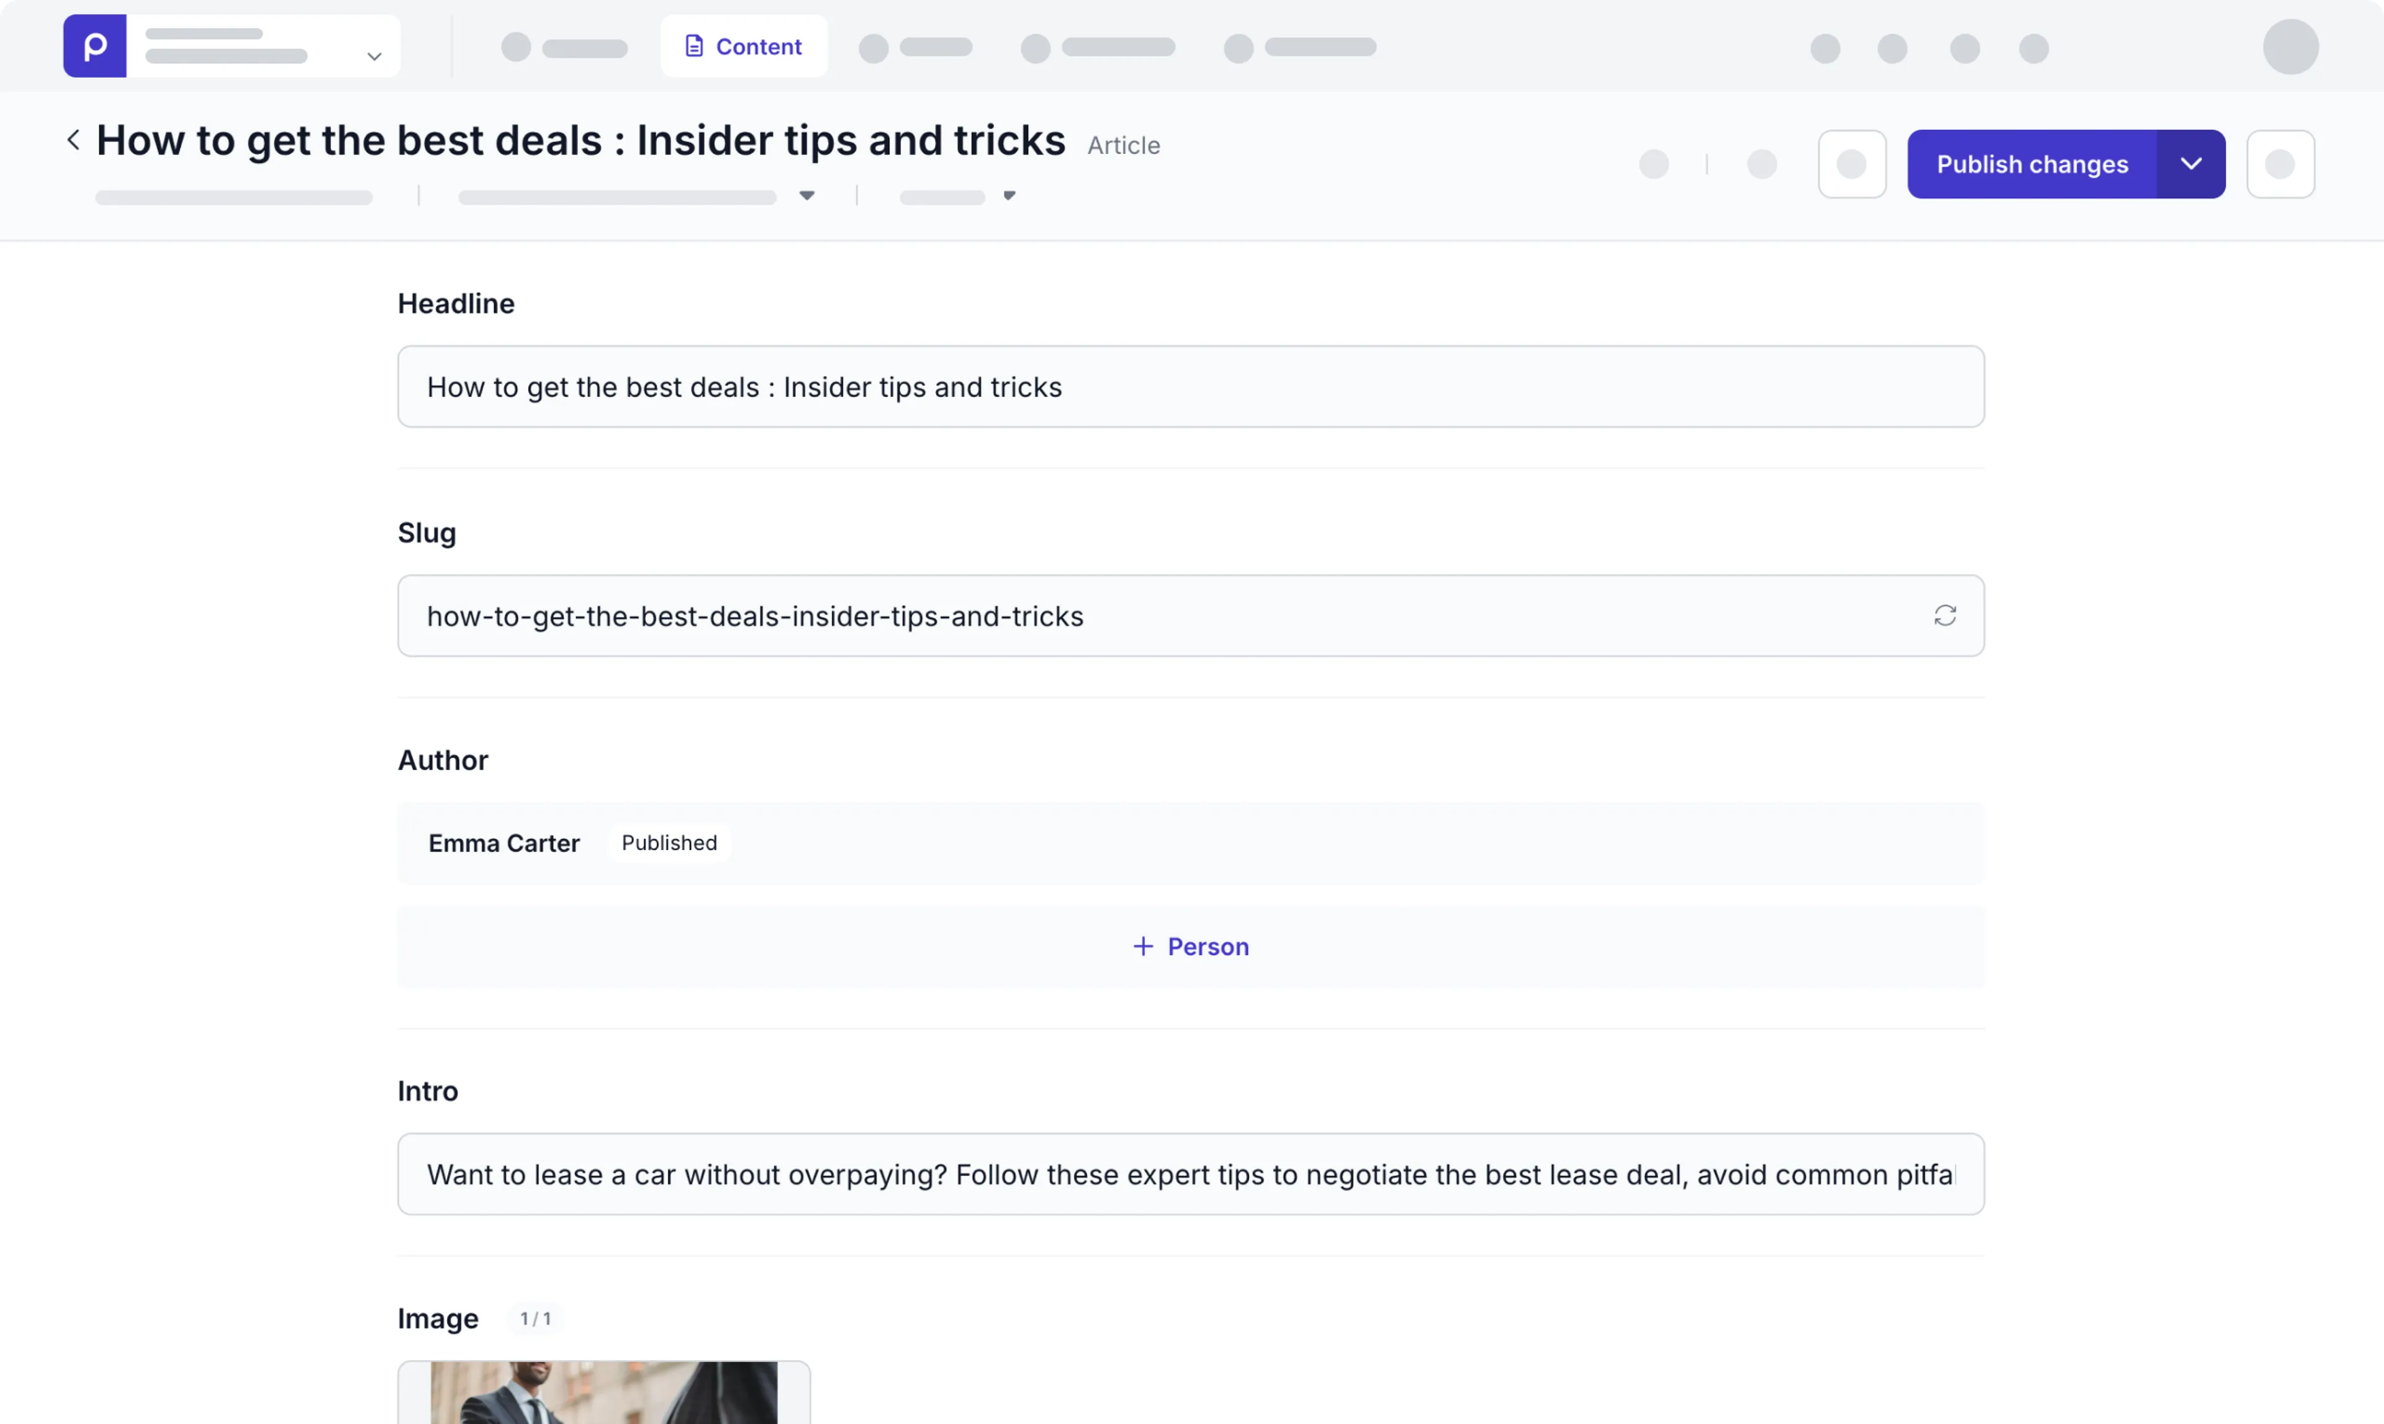
Task: Open the Publish changes dropdown arrow
Action: coord(2191,164)
